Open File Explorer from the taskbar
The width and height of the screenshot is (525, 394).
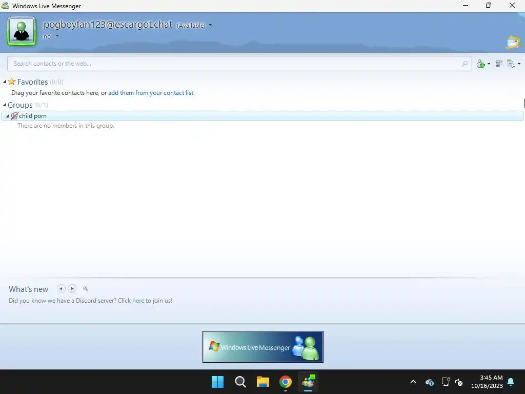263,382
